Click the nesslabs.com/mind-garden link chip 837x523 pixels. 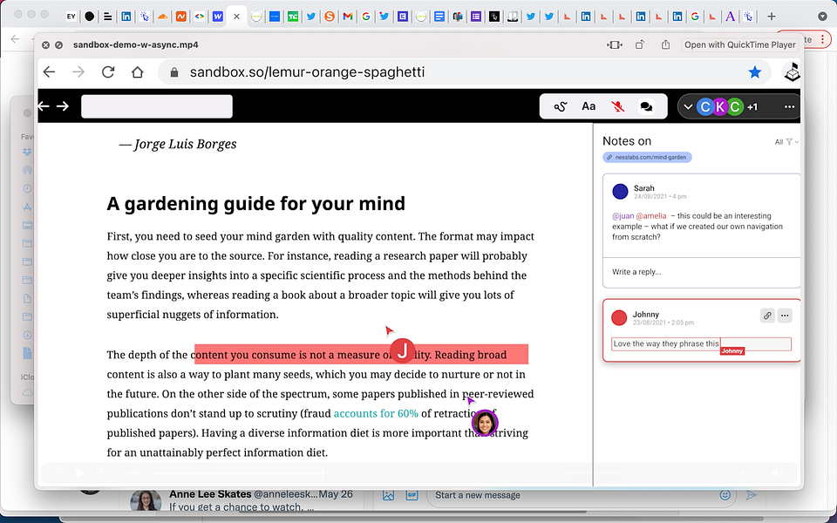click(647, 158)
